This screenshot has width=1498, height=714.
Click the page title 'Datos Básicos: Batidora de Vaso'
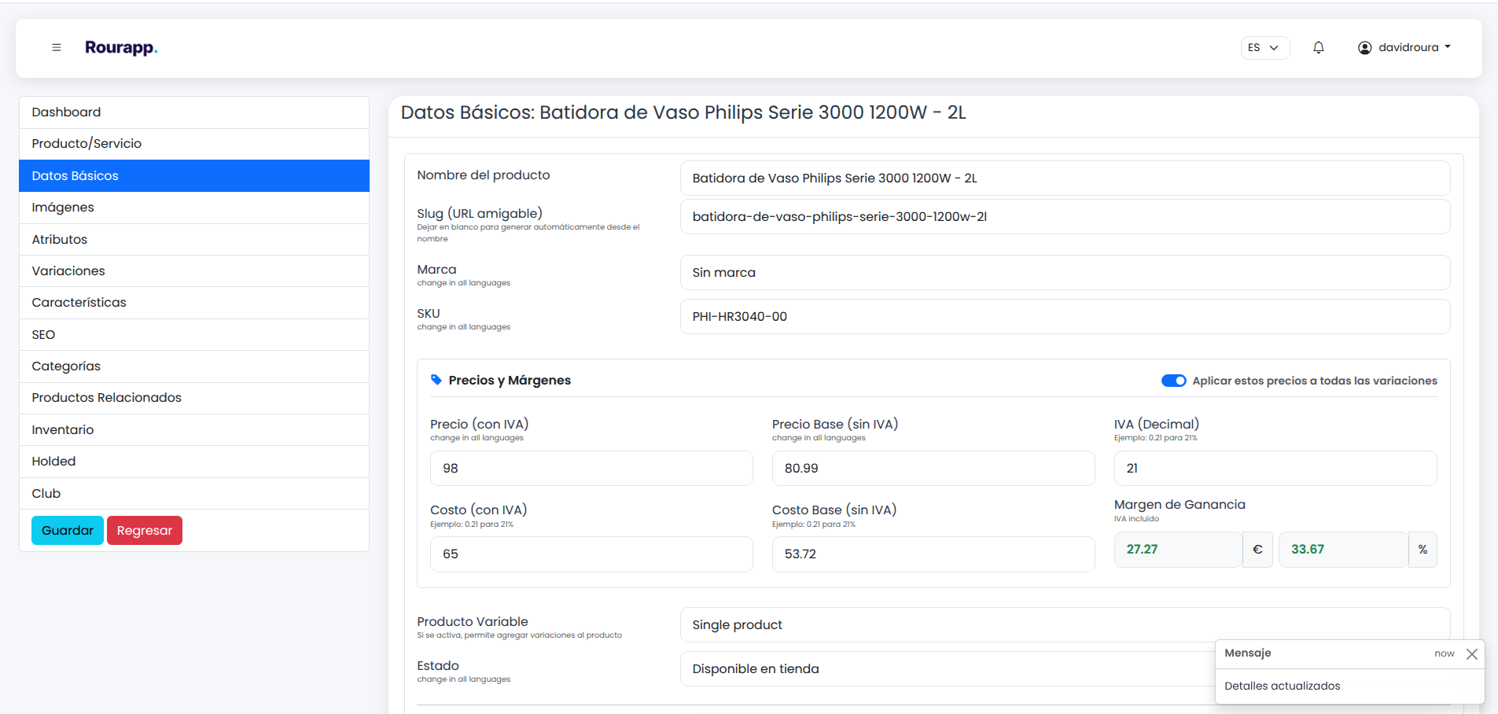(x=683, y=112)
